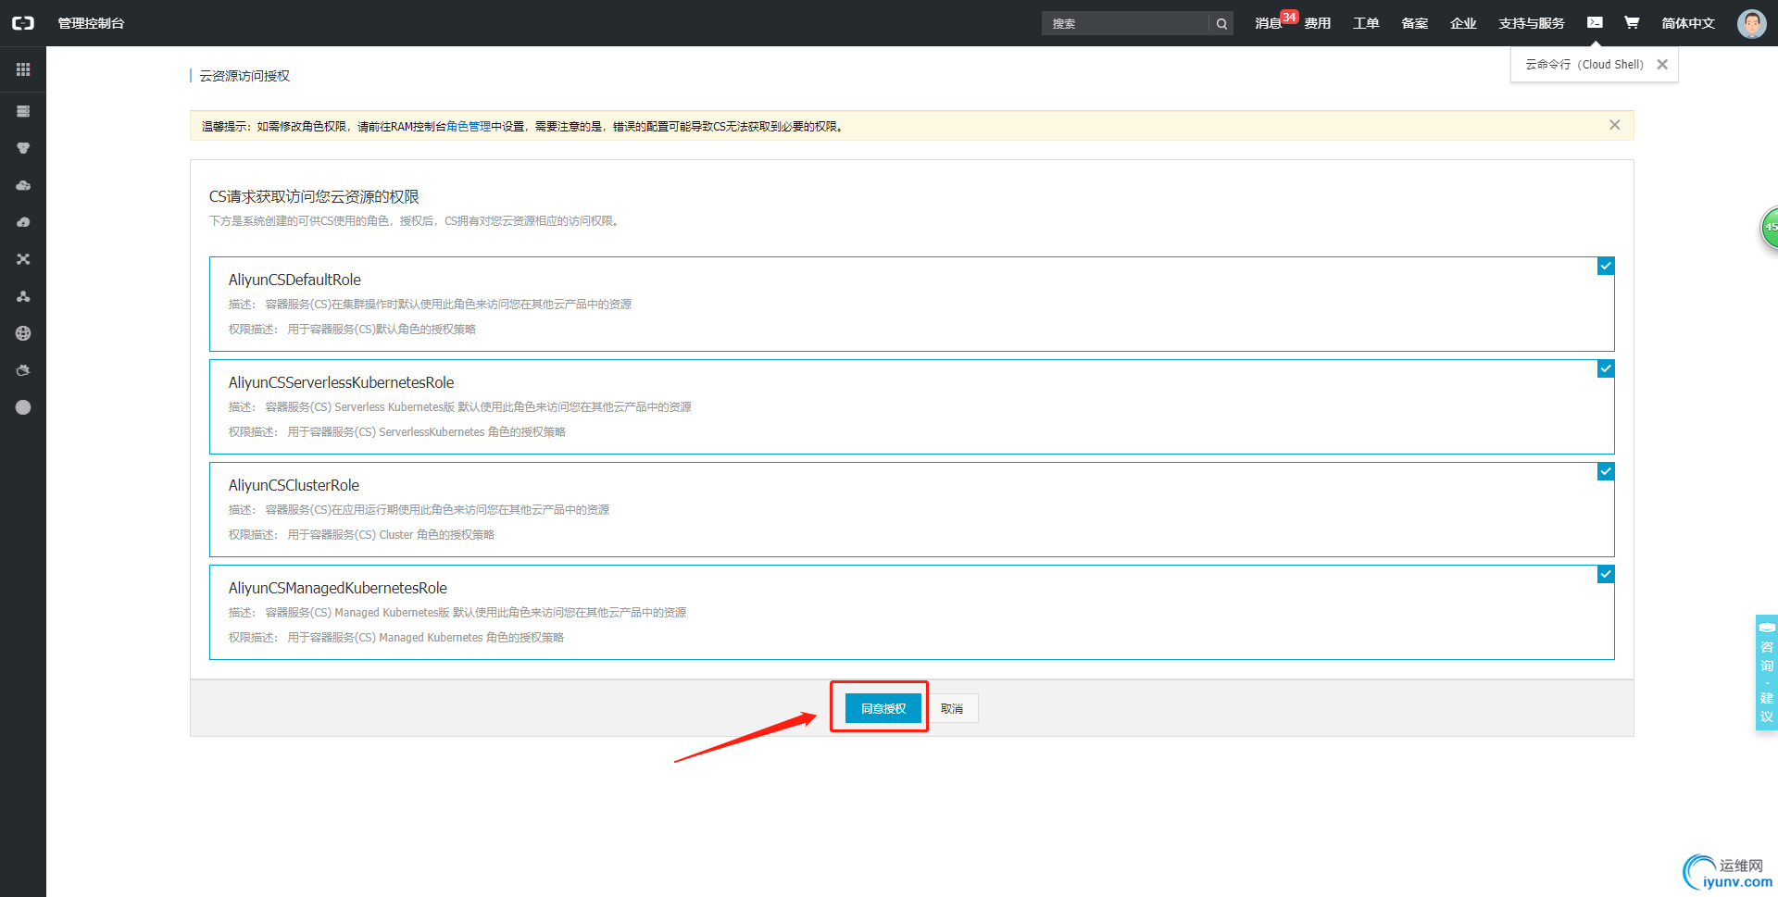Screen dimensions: 1778x897
Task: Dismiss the yellow warning tip banner
Action: point(1614,125)
